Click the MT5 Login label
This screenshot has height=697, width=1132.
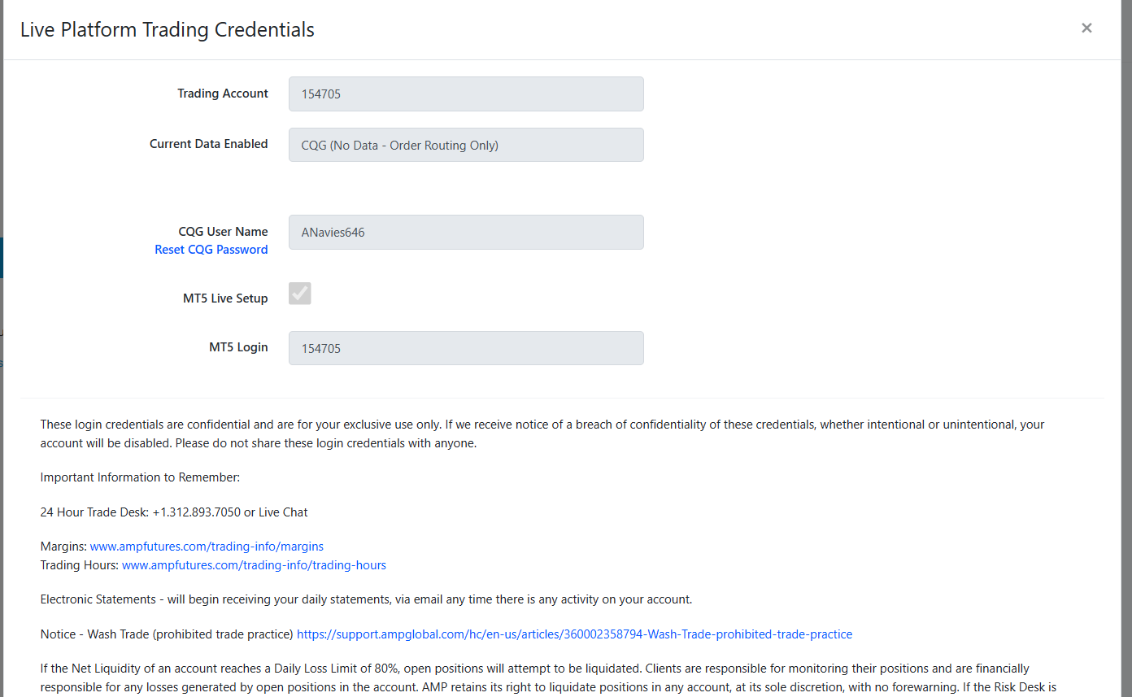point(238,347)
